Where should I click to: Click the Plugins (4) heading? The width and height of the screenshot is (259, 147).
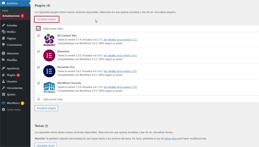pos(42,6)
